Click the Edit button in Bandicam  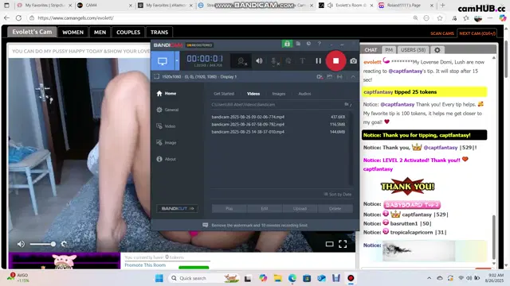point(265,208)
